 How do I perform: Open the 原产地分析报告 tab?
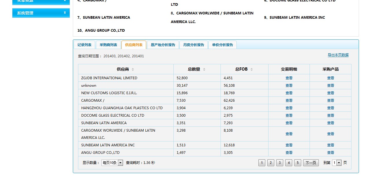pos(163,45)
